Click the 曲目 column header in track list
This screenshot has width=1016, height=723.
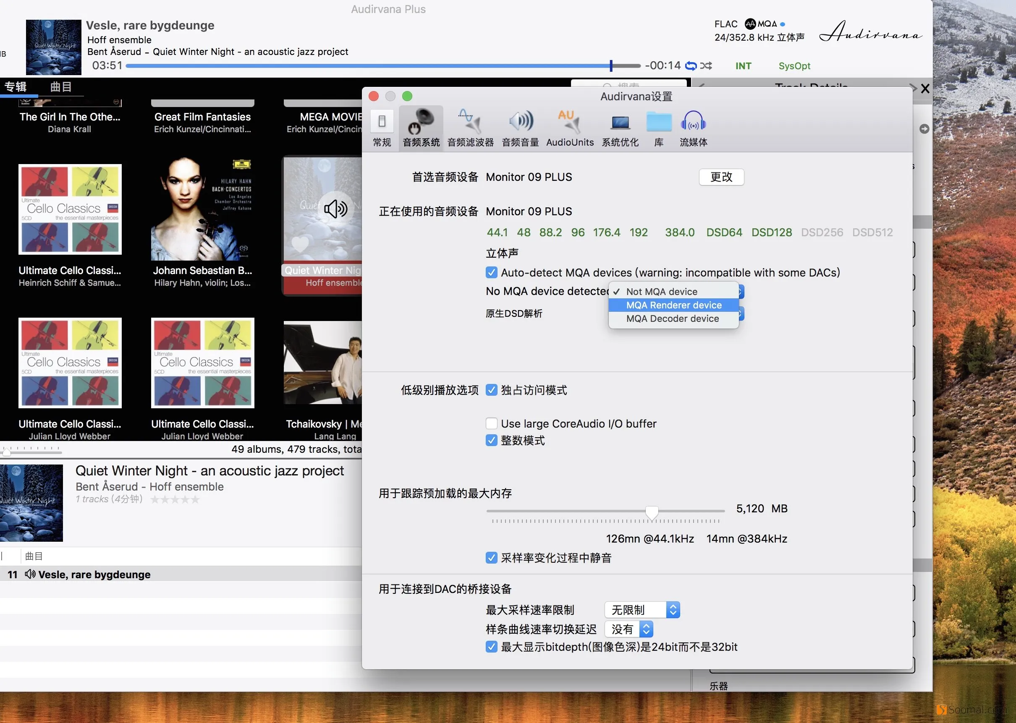34,556
